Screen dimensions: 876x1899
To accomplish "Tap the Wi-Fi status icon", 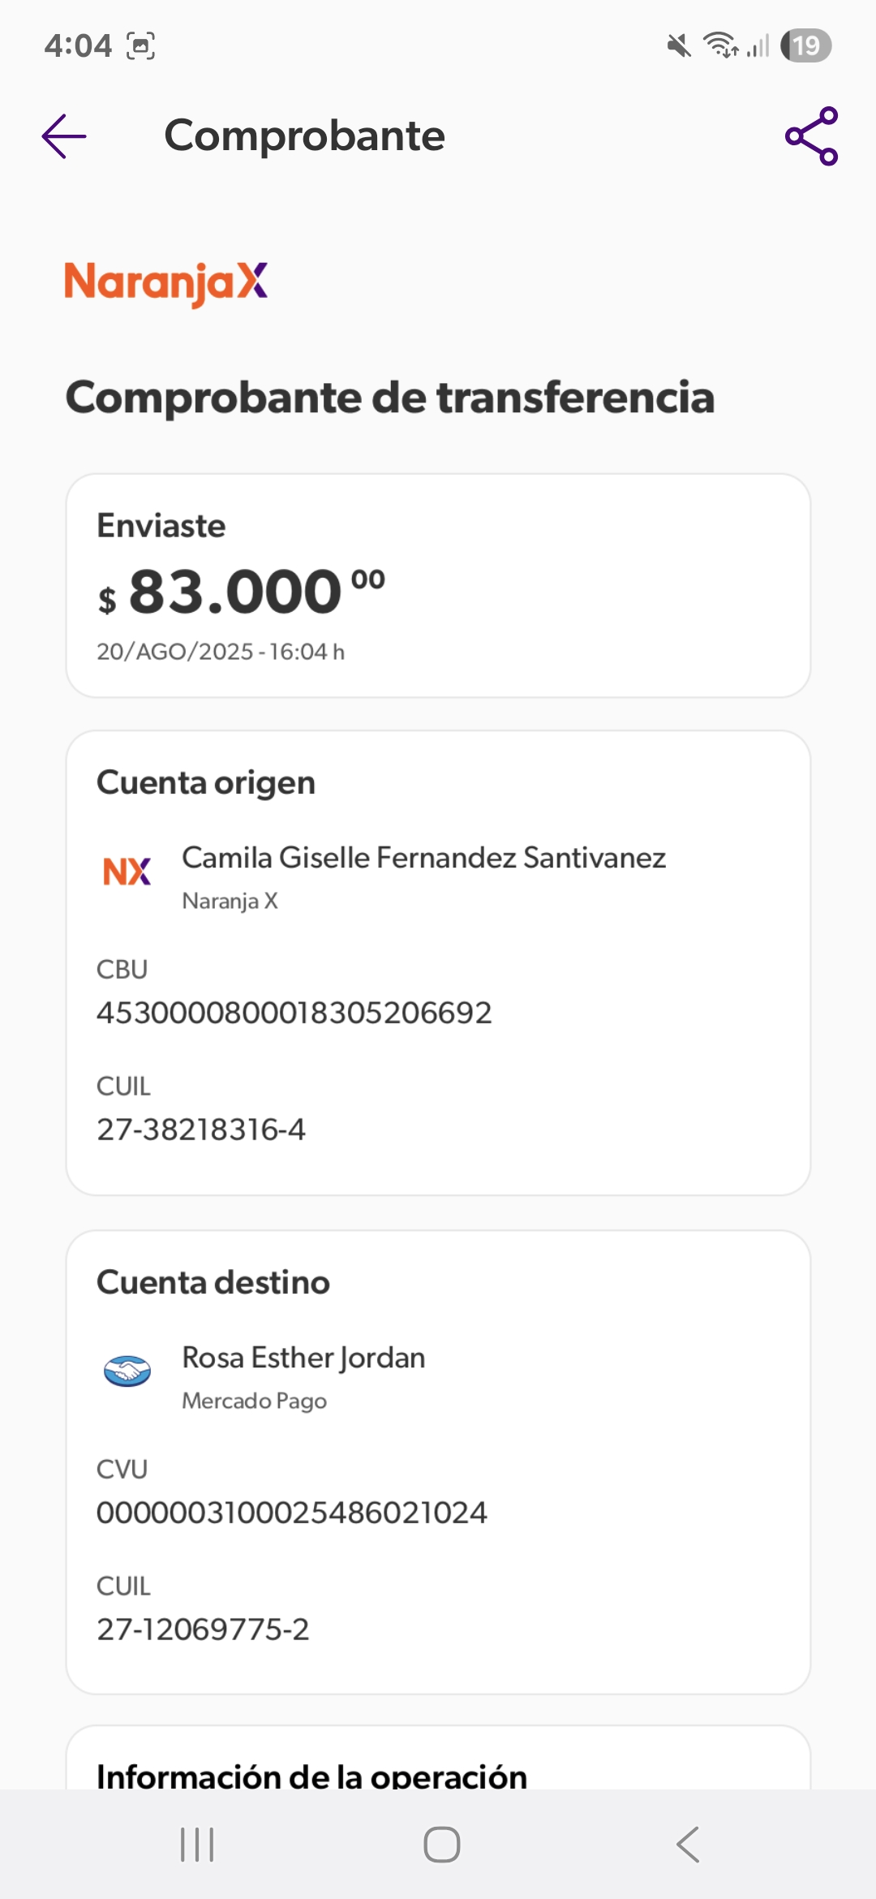I will (x=719, y=45).
